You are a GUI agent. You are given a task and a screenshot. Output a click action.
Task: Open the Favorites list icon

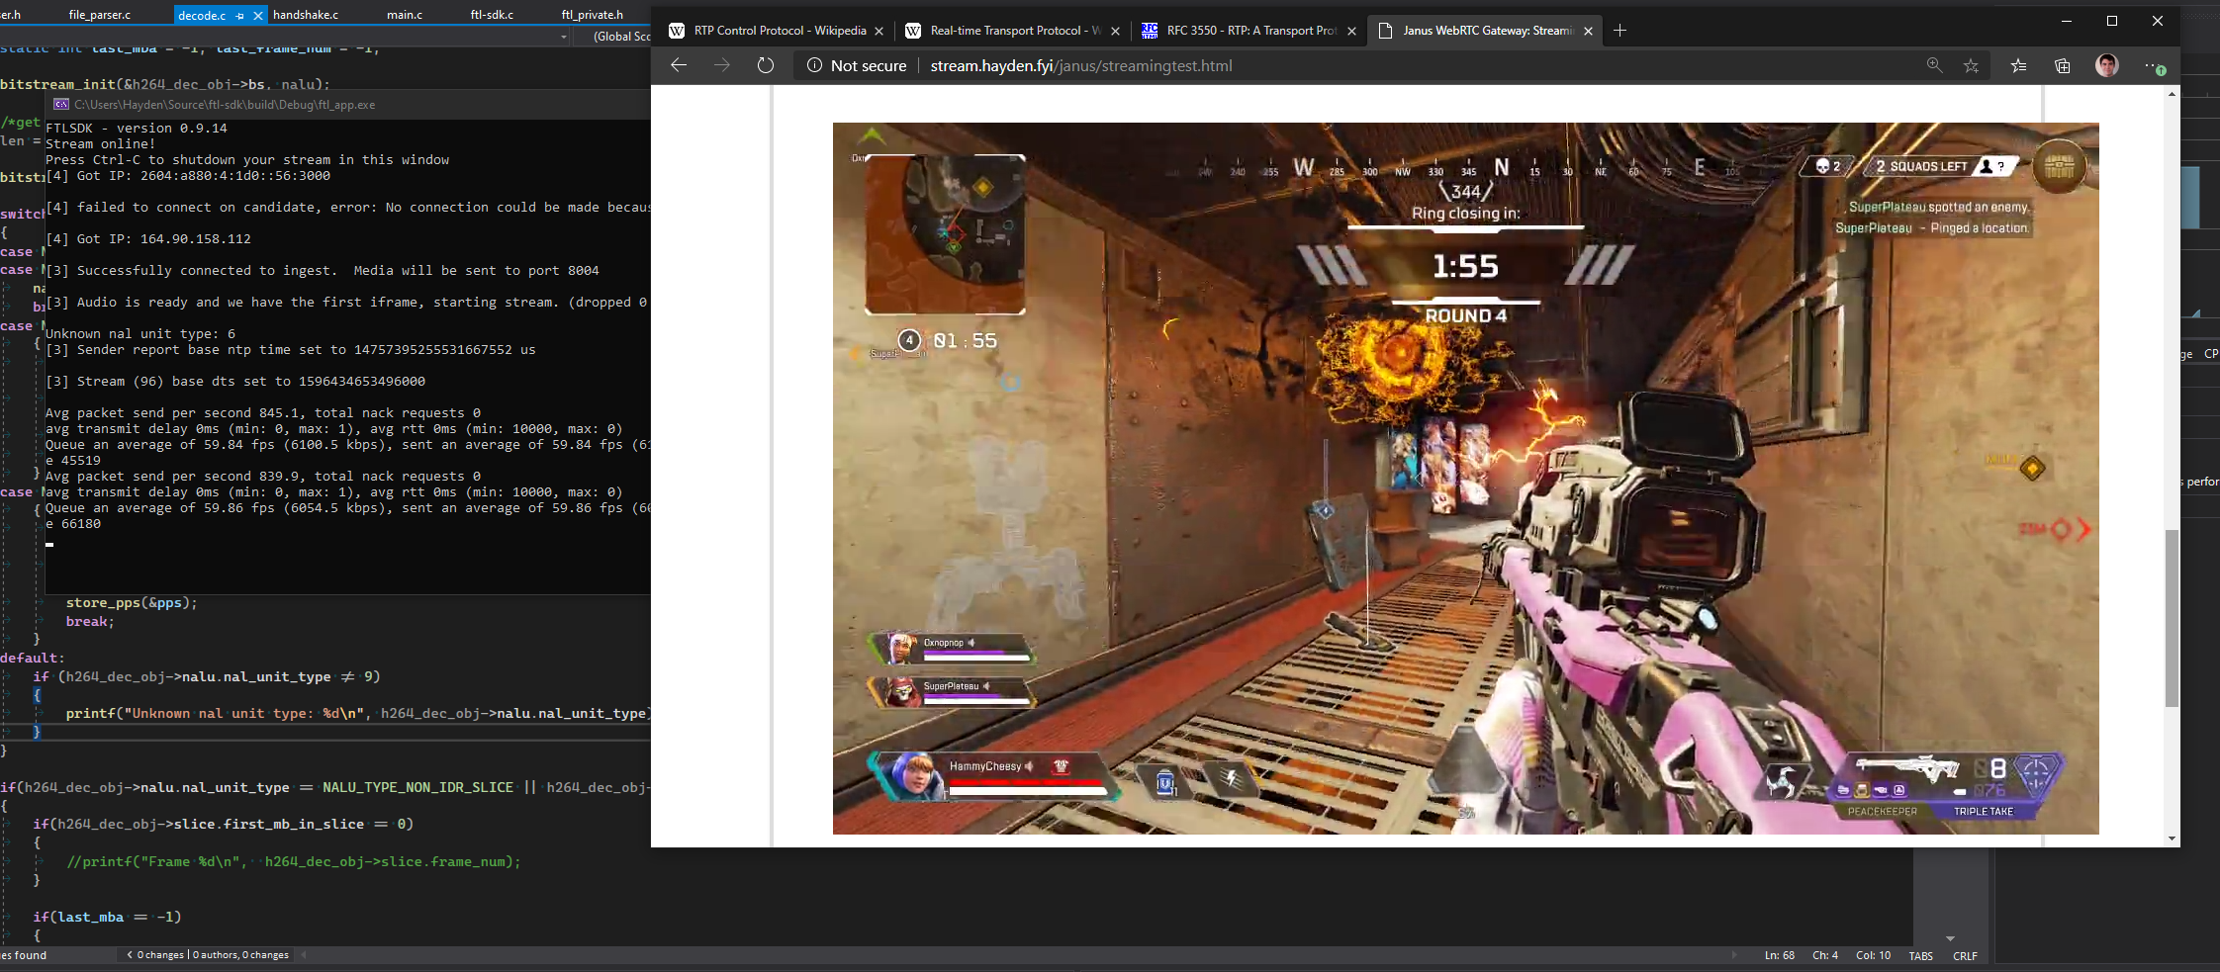click(2017, 65)
